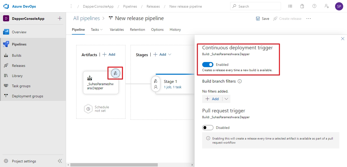Open the 1 job, 1 task link
This screenshot has width=347, height=167.
[173, 87]
